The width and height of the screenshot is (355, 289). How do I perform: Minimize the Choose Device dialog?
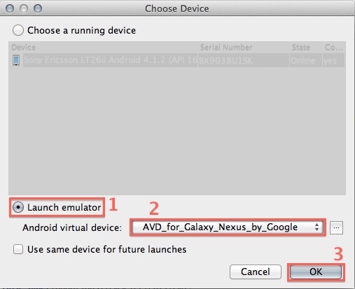pos(24,8)
